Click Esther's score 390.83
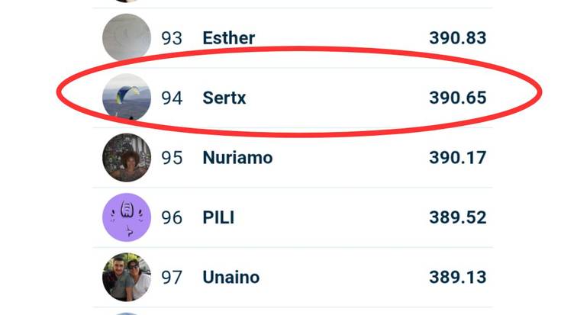Image resolution: width=561 pixels, height=315 pixels. [457, 37]
